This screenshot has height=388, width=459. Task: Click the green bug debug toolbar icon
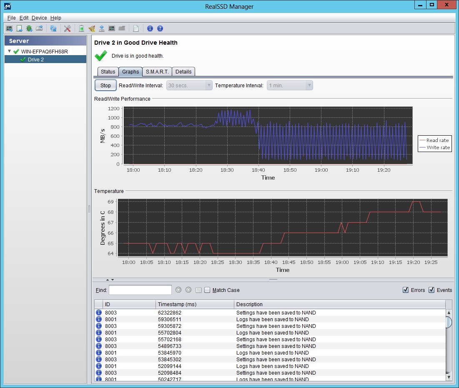[29, 28]
